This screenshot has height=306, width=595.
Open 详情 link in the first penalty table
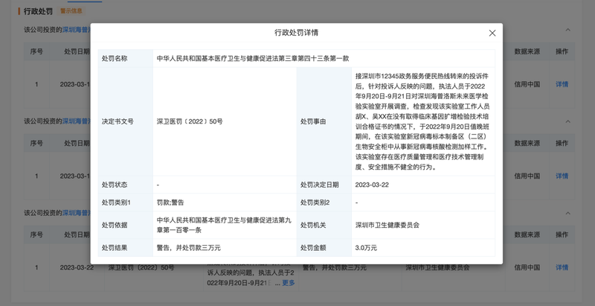(x=562, y=84)
